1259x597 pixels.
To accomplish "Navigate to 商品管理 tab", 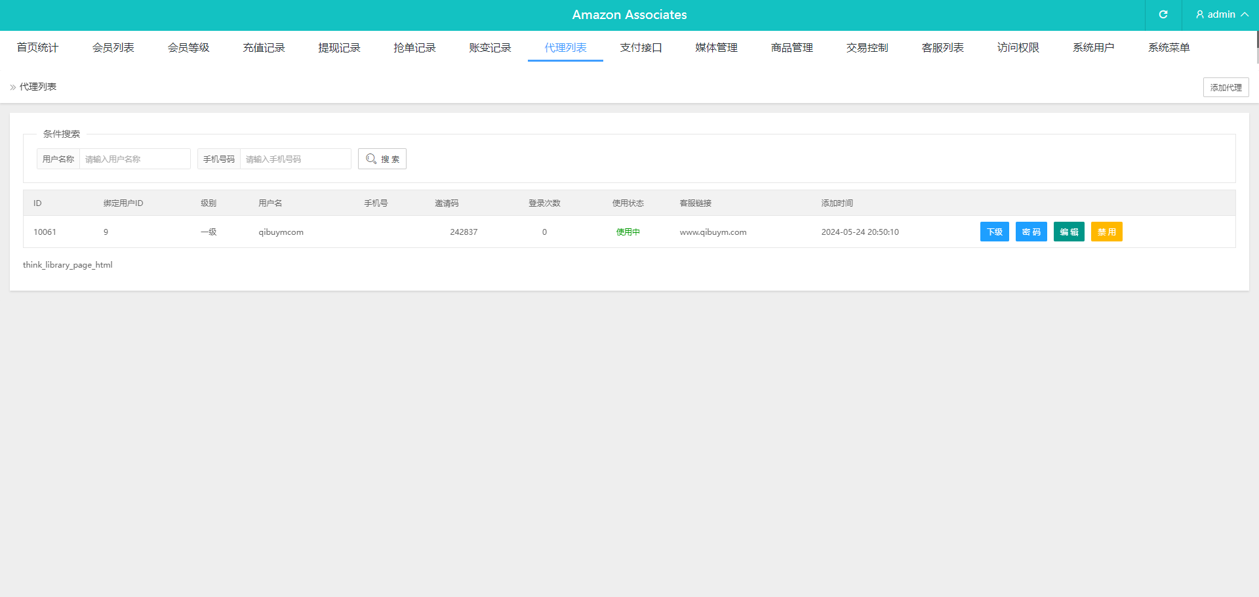I will 791,48.
